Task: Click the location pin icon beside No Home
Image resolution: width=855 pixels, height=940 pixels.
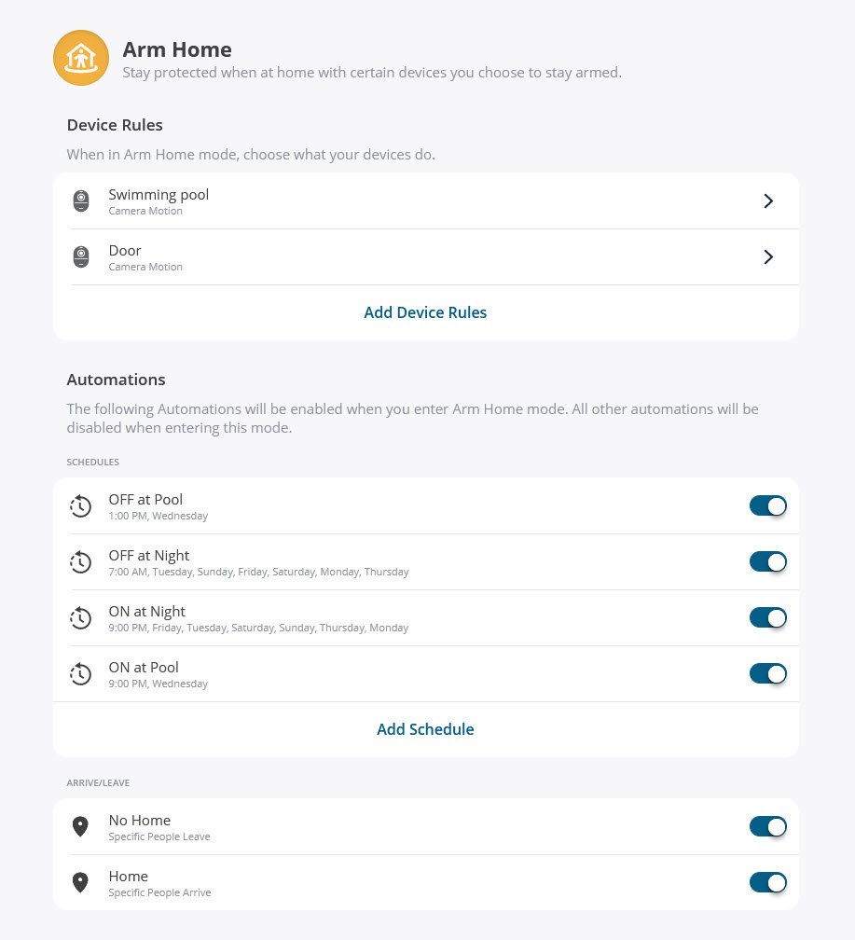Action: (81, 826)
